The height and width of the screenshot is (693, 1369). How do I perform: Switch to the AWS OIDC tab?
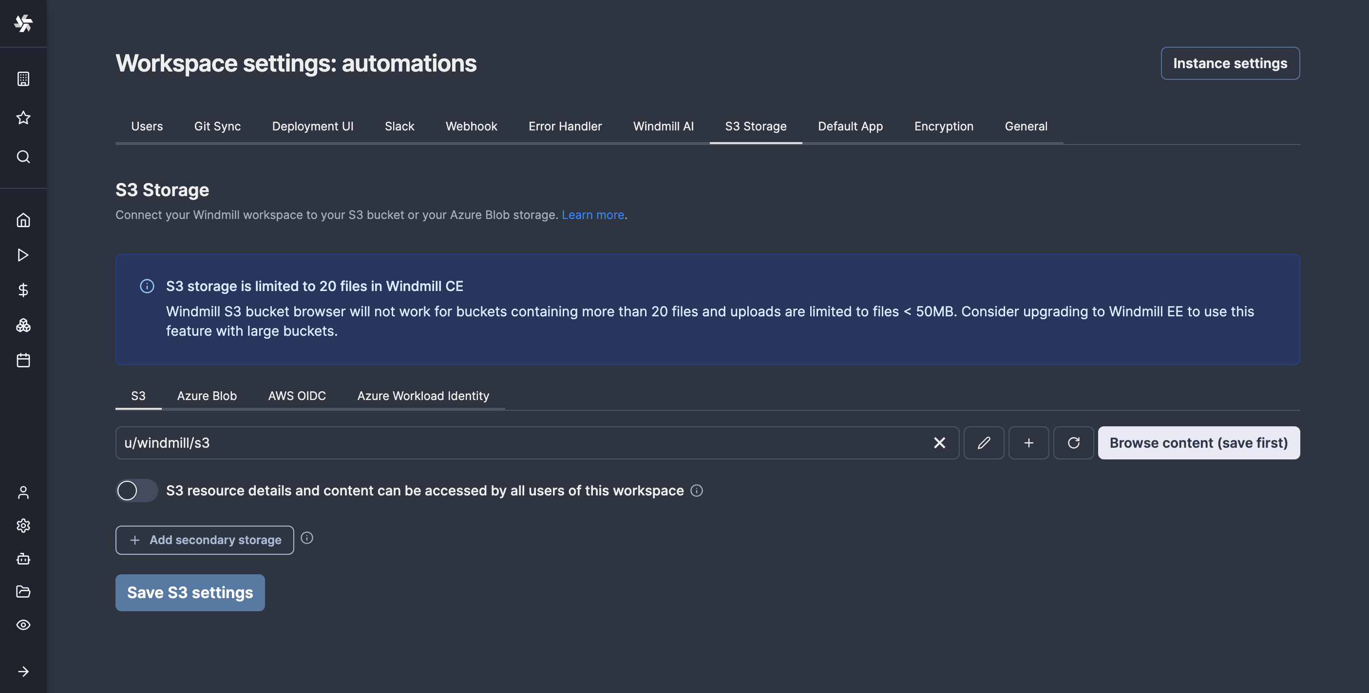(296, 396)
